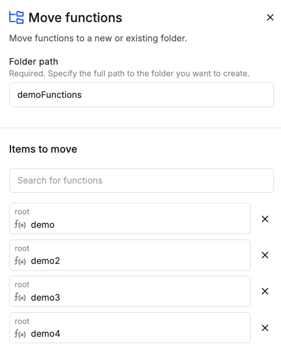Click the function icon next to demo4
281x356 pixels.
(x=20, y=333)
